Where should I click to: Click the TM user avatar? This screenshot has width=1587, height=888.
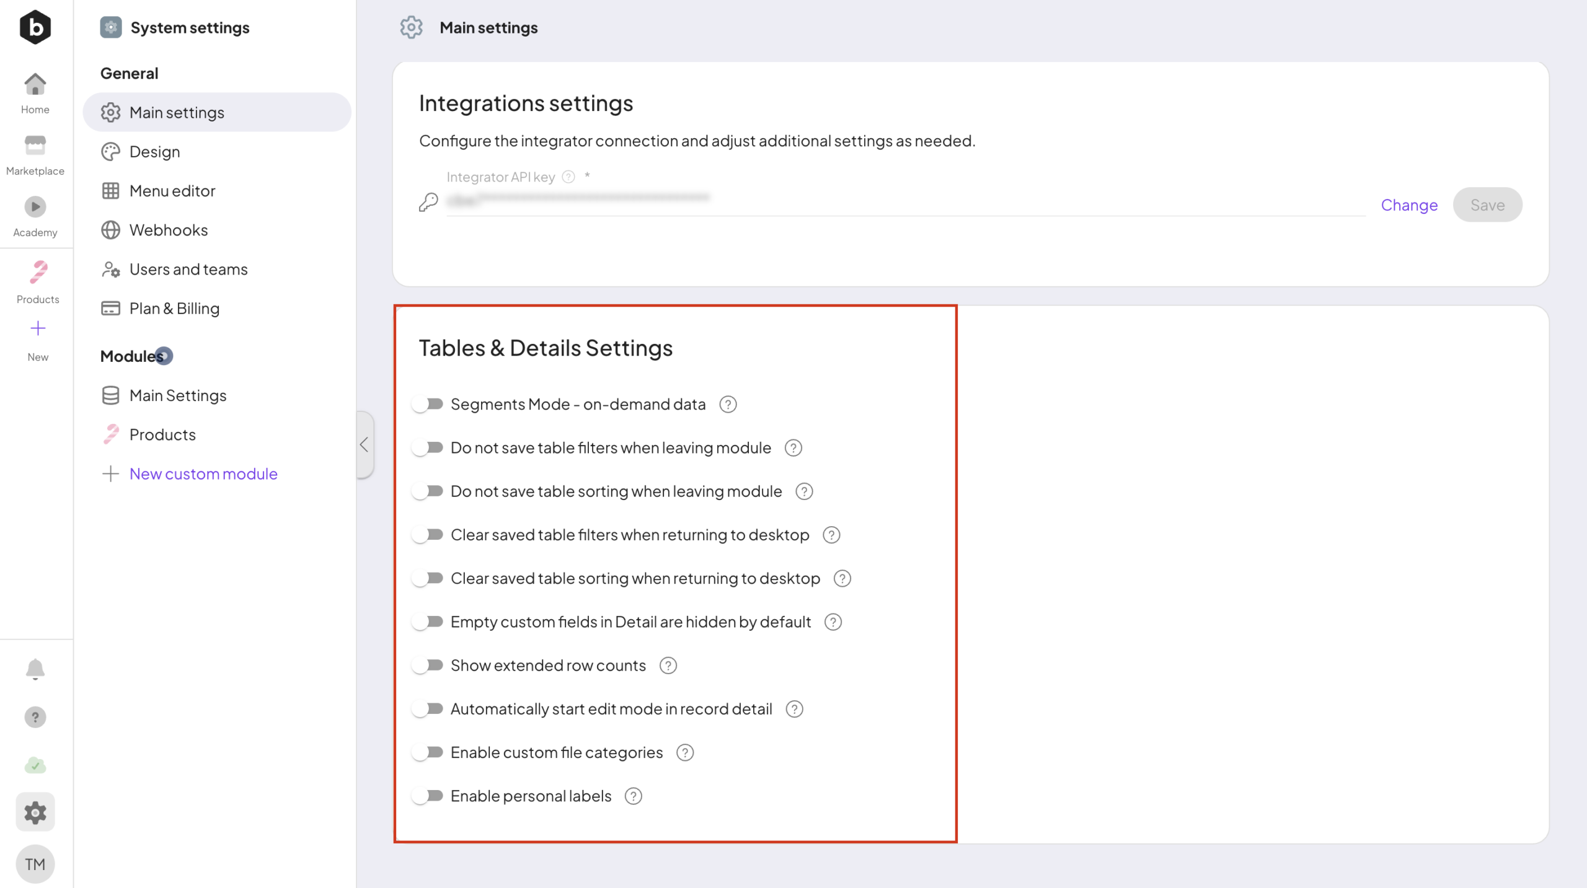pos(35,864)
